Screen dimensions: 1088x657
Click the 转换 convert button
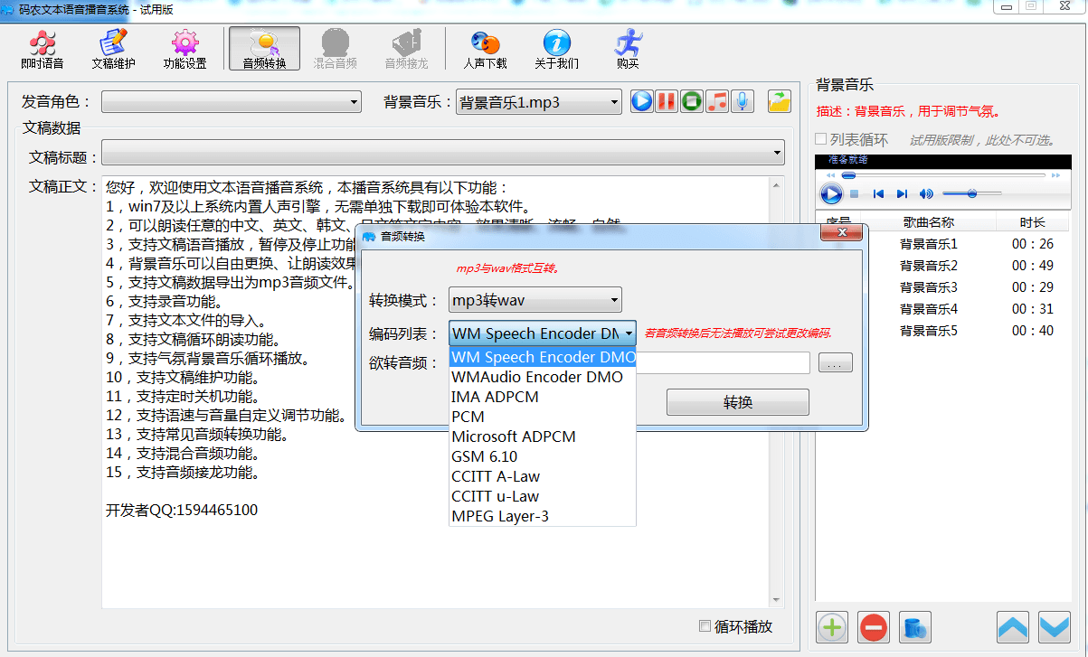[x=738, y=402]
